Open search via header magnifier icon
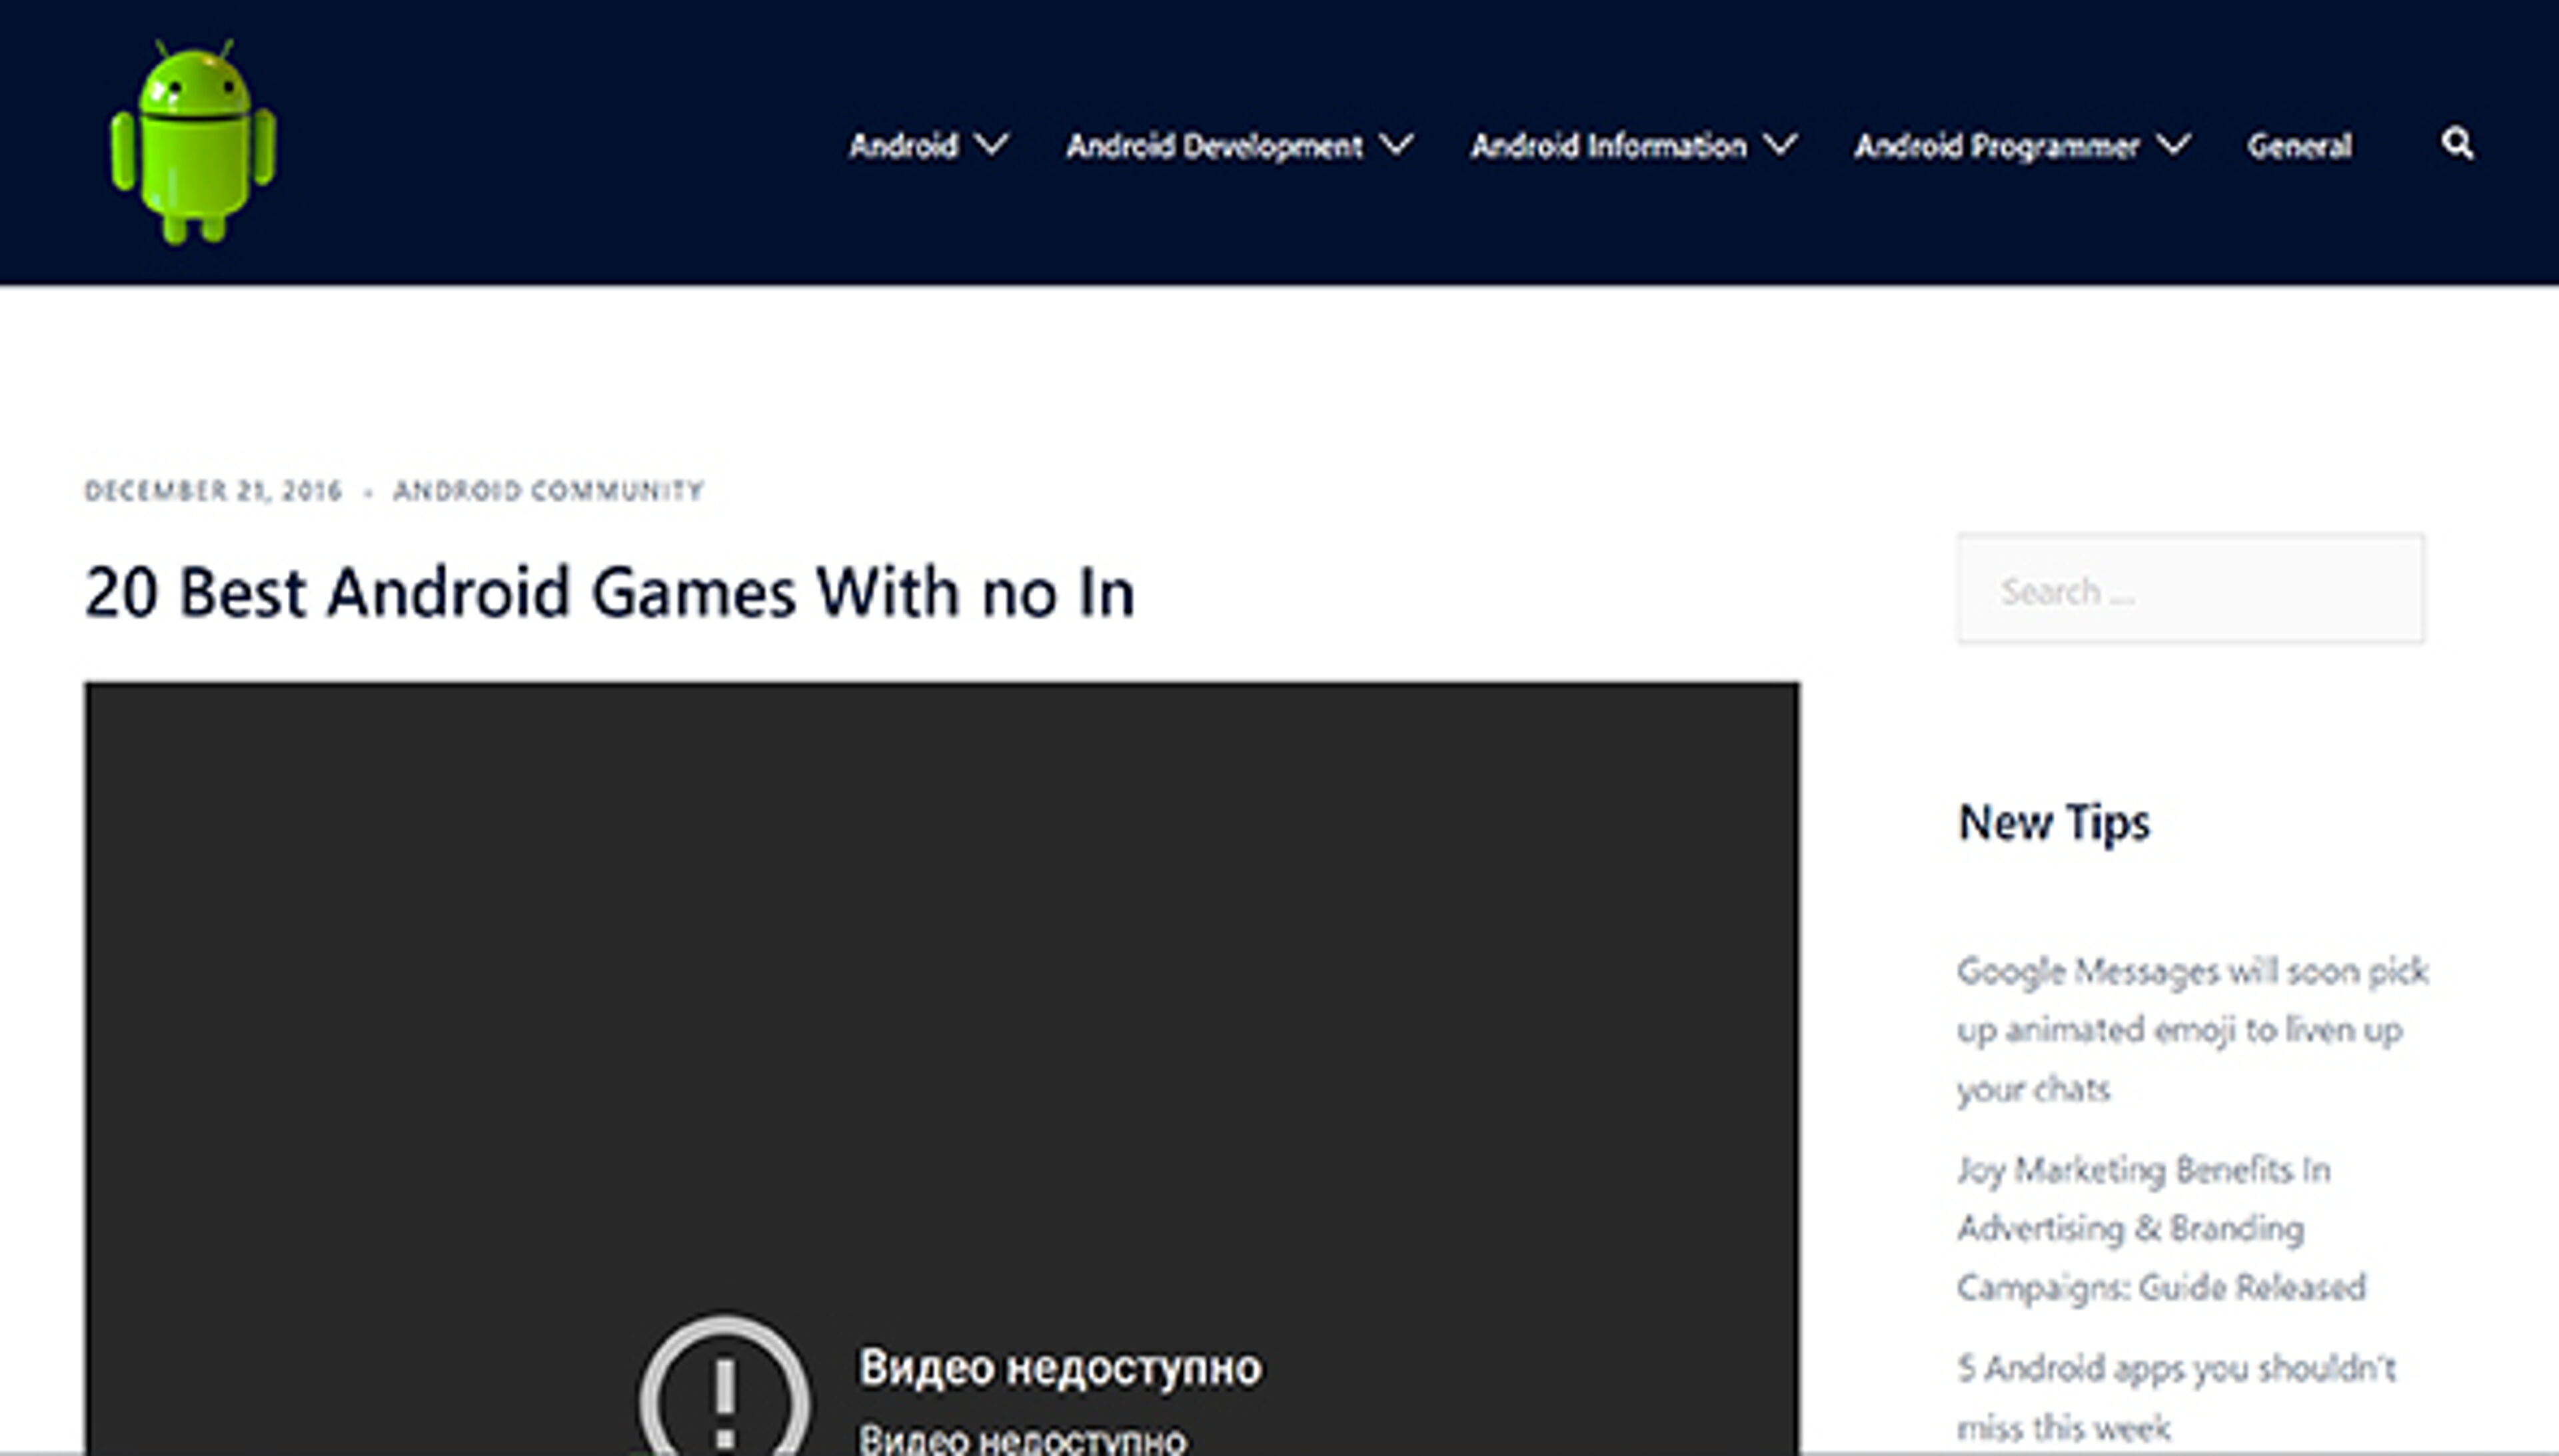The image size is (2559, 1456). (x=2457, y=145)
